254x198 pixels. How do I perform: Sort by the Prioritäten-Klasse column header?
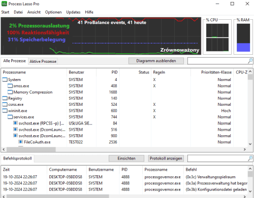212,72
